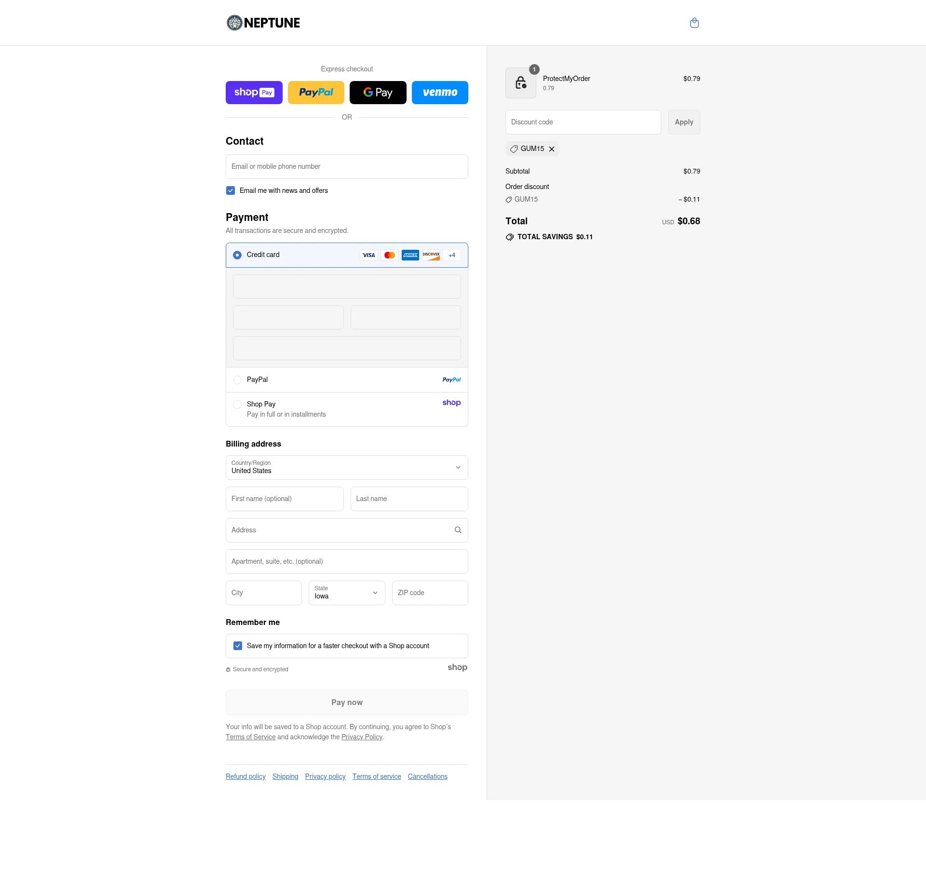Select the Shop Pay installments payment option
The image size is (926, 870).
tap(237, 405)
